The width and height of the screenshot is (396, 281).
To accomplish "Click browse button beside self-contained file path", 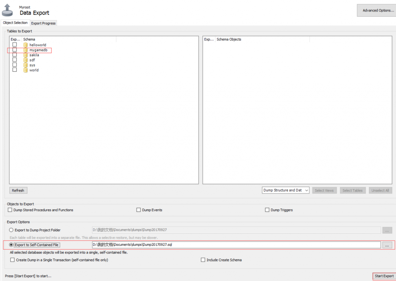I will tap(387, 245).
